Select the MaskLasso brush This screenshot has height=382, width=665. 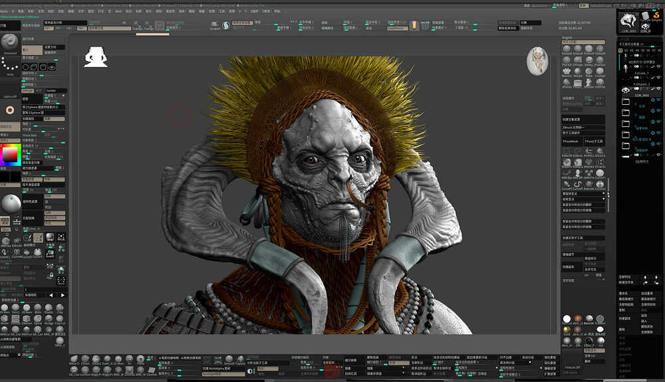click(578, 162)
